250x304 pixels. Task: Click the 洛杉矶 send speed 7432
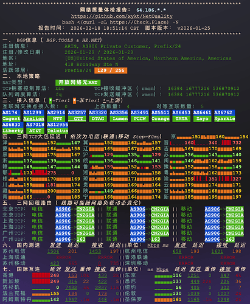click(x=71, y=288)
